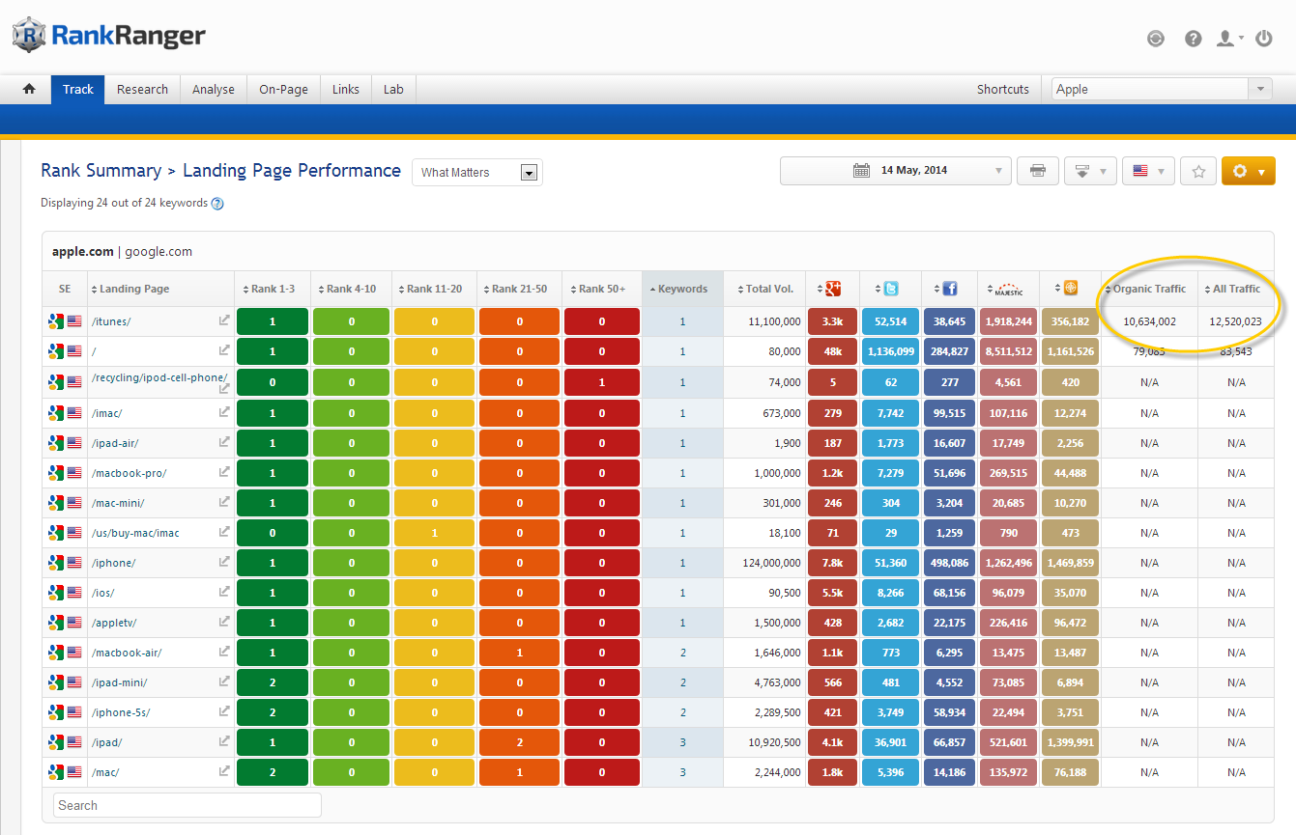Screen dimensions: 1296x835
Task: Sort by Google Plus column icon
Action: (833, 289)
